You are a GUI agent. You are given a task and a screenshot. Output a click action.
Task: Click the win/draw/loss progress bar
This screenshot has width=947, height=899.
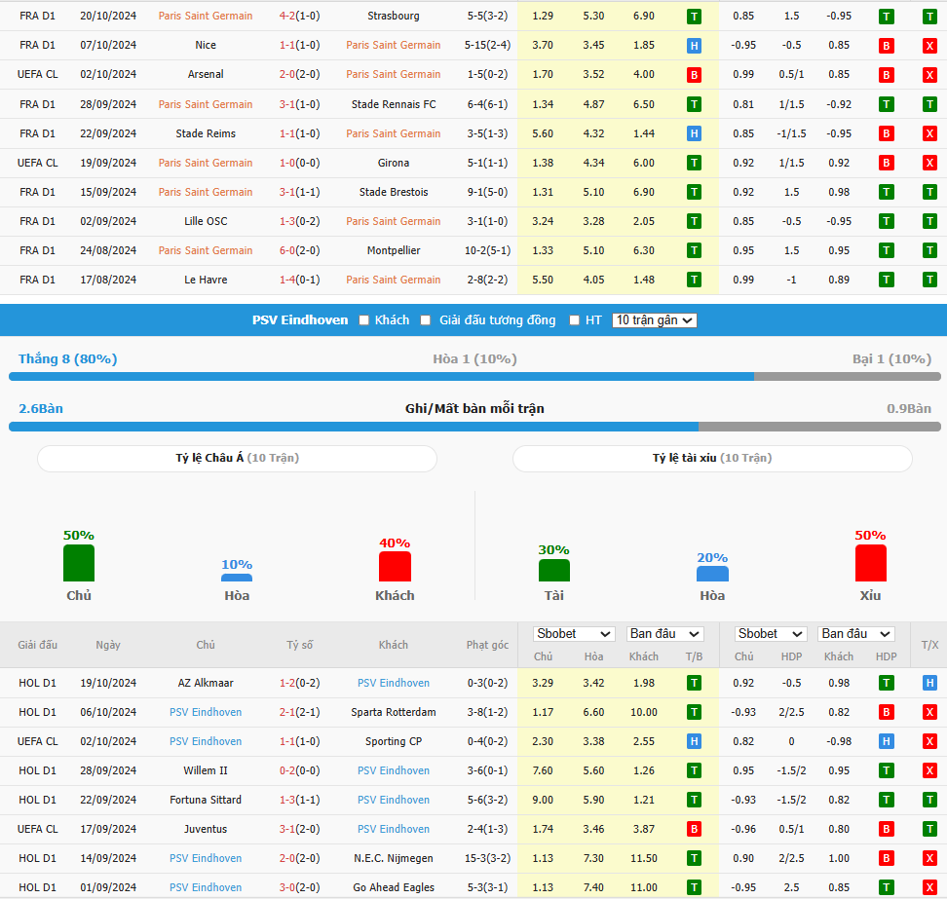(x=474, y=377)
